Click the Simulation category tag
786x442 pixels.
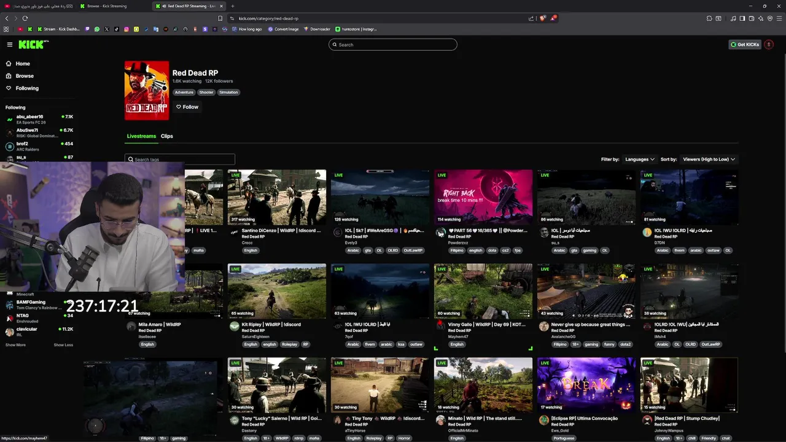[x=228, y=92]
